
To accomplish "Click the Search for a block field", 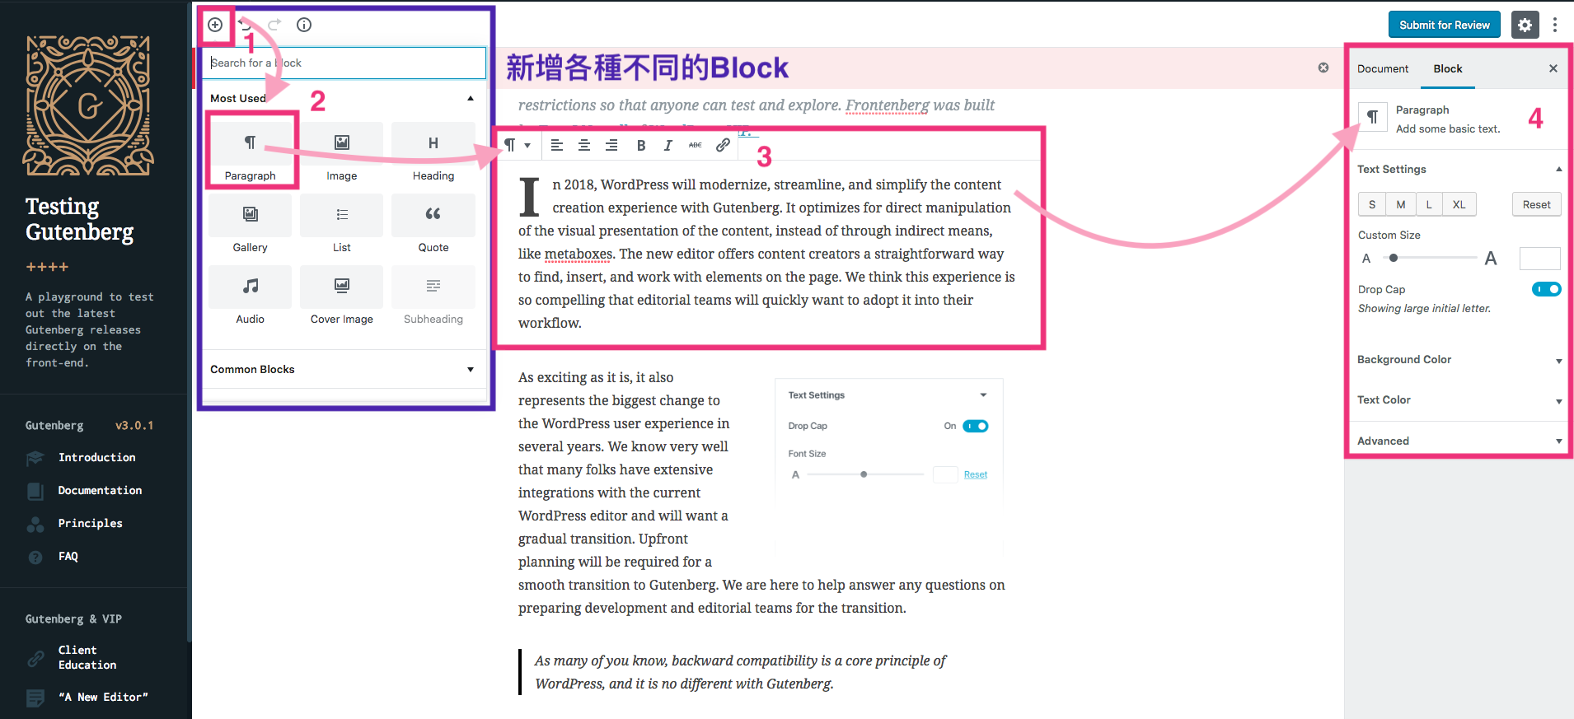I will pyautogui.click(x=344, y=63).
